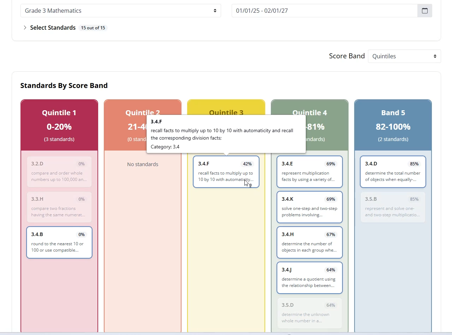The image size is (452, 335).
Task: Select the 3.4.K standard card
Action: click(310, 207)
